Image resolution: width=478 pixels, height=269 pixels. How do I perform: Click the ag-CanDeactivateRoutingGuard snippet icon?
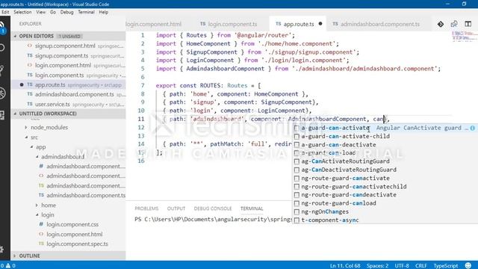click(x=297, y=170)
